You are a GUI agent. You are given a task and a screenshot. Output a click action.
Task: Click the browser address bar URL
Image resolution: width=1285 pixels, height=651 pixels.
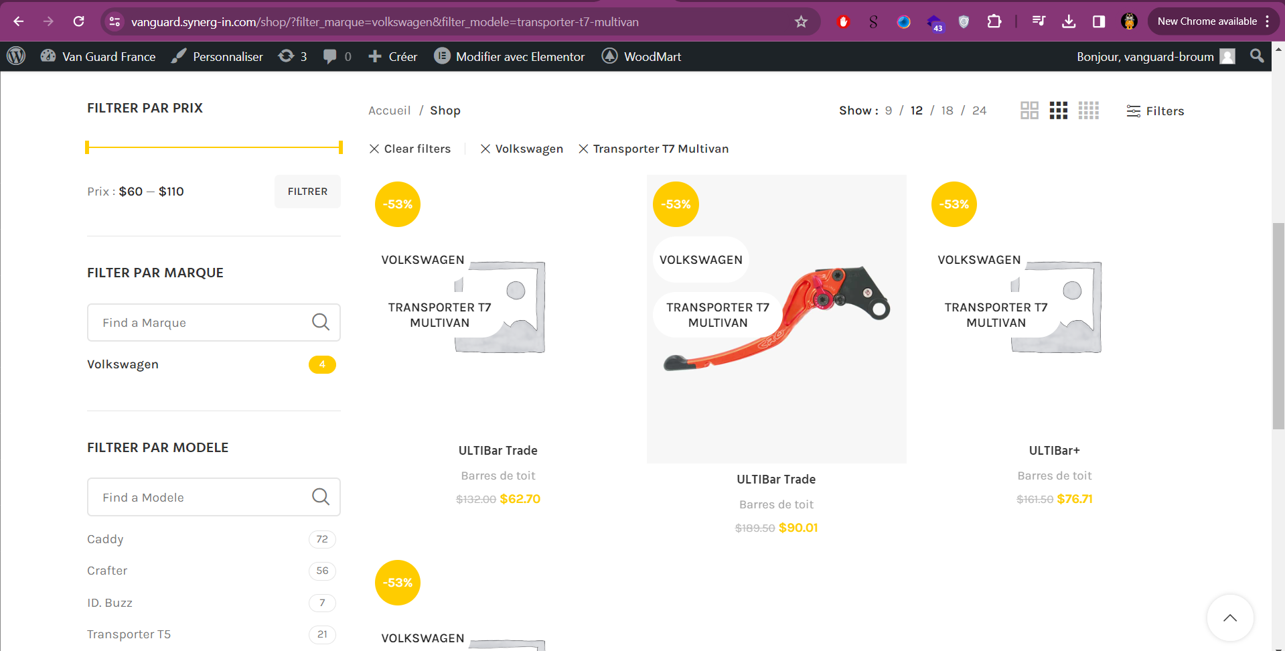click(x=385, y=22)
